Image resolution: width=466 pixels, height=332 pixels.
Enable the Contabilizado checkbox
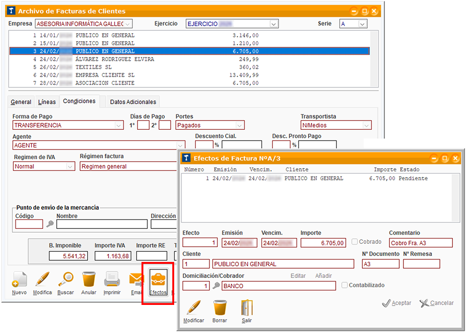pyautogui.click(x=345, y=285)
